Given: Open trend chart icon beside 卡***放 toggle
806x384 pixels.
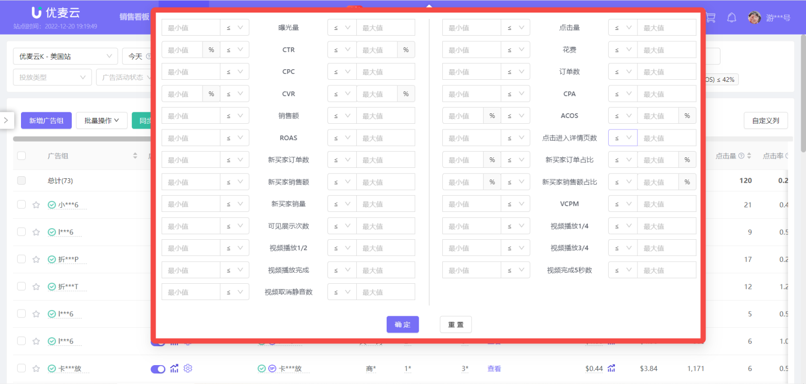Looking at the screenshot, I should (174, 368).
